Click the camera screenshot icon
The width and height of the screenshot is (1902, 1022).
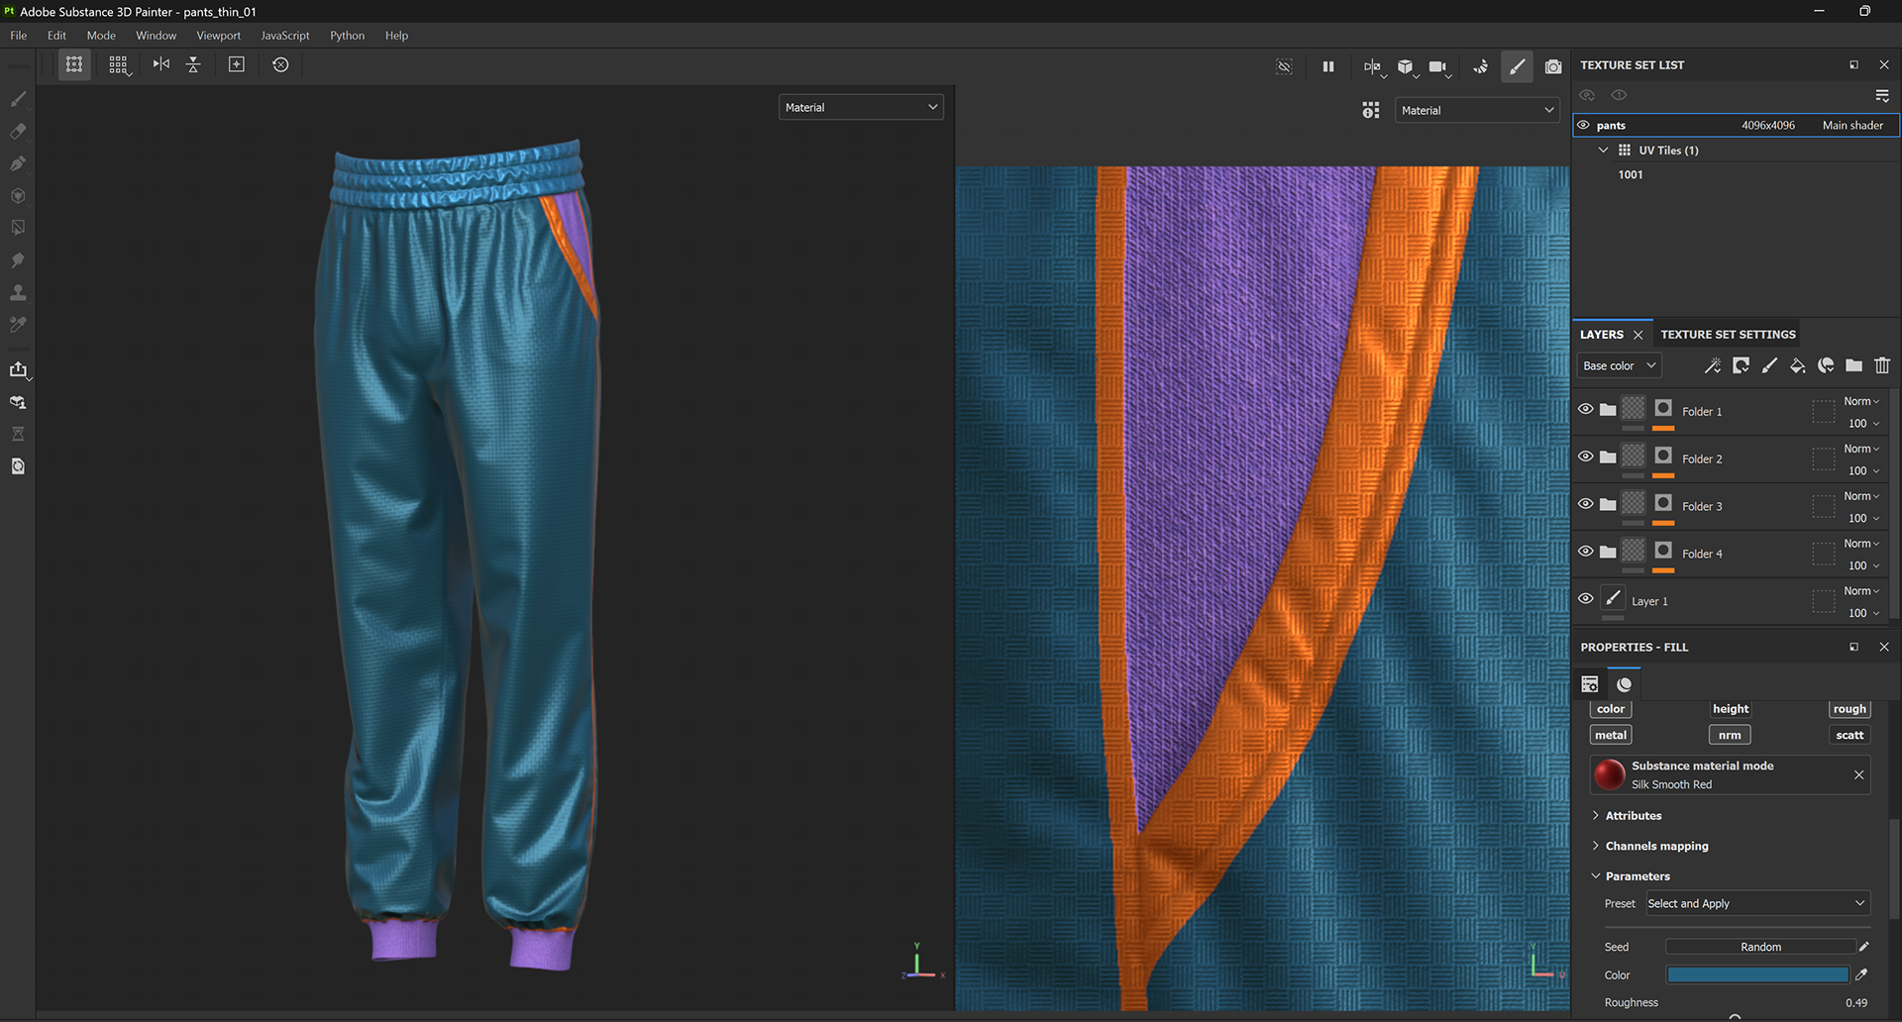(1553, 66)
